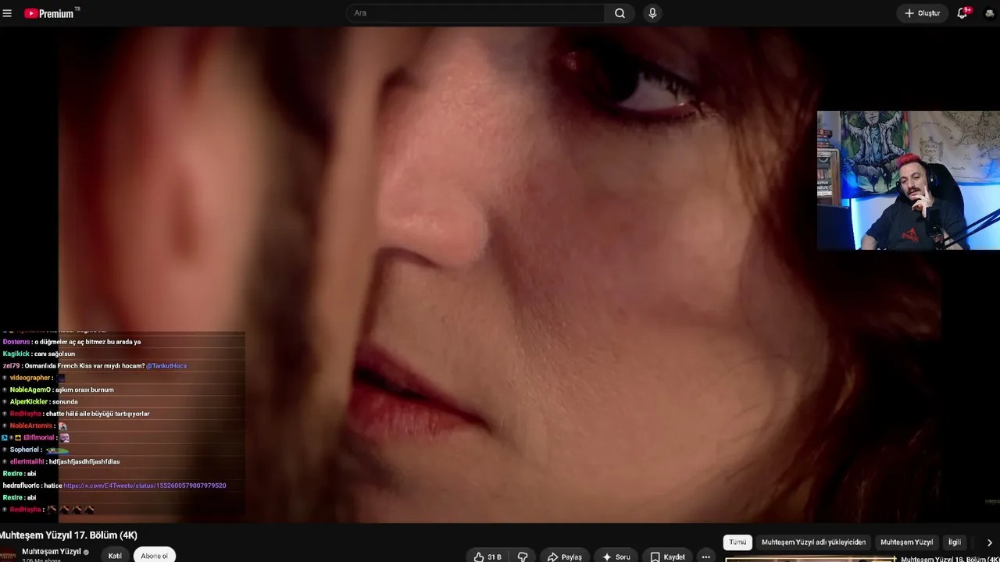The image size is (1000, 562).
Task: Click username Elifimorial in chat
Action: tap(38, 438)
